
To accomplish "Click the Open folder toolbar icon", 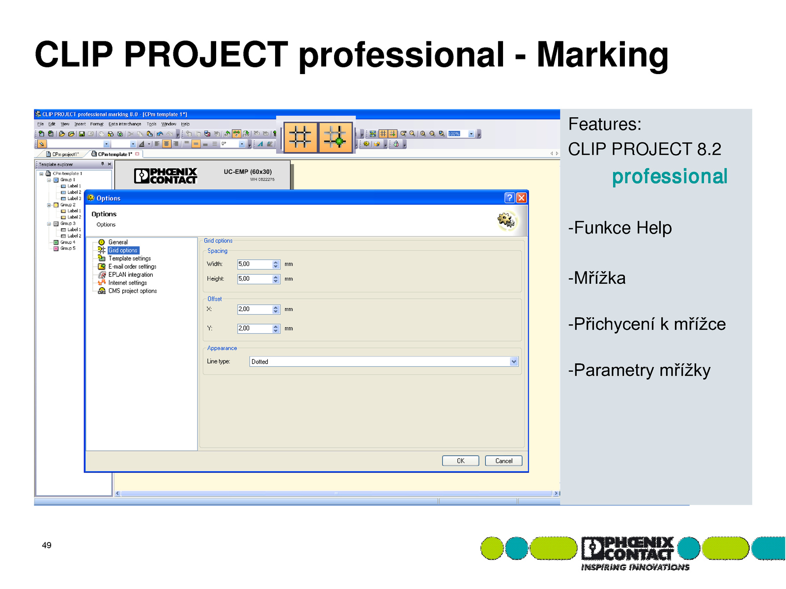I will click(x=62, y=134).
